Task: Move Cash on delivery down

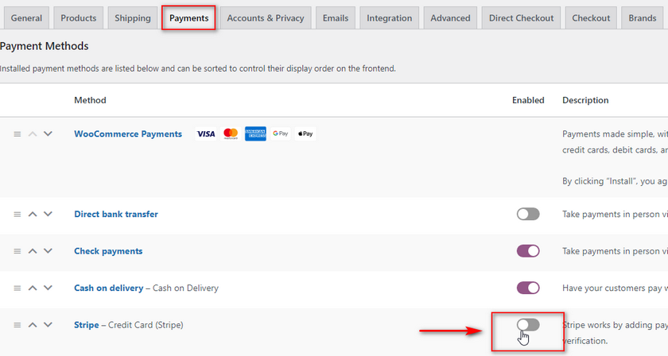Action: tap(48, 288)
